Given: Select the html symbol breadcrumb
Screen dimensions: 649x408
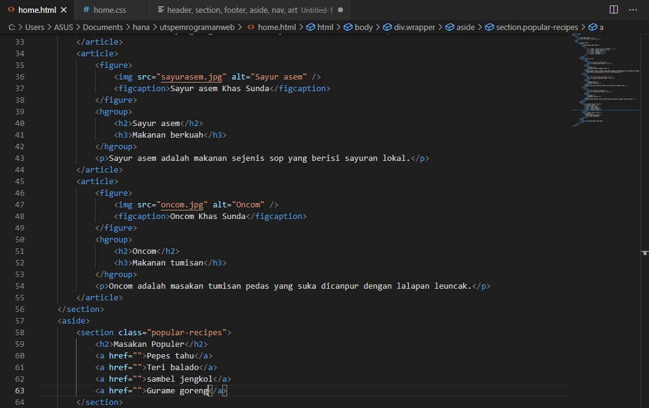Looking at the screenshot, I should click(x=320, y=28).
